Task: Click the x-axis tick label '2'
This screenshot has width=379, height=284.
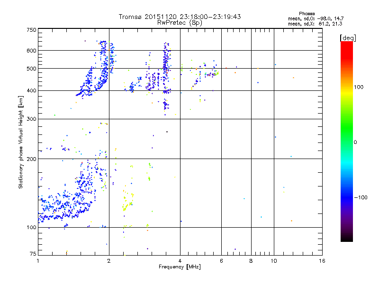Action: tap(109, 261)
